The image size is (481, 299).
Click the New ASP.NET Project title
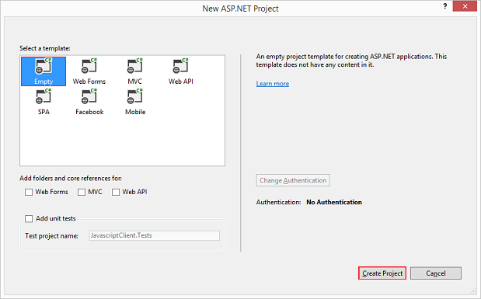pos(241,9)
